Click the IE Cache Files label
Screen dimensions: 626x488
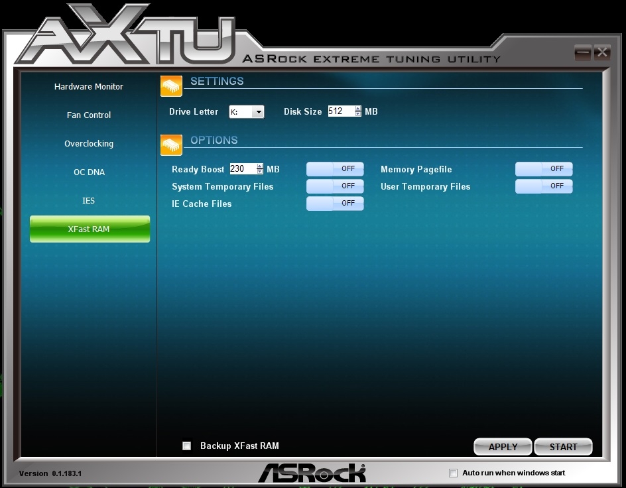pos(202,204)
